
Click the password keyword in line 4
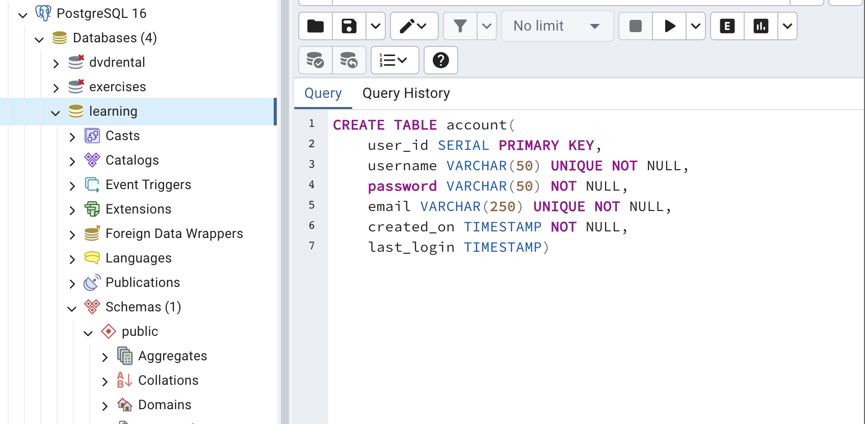(x=402, y=186)
